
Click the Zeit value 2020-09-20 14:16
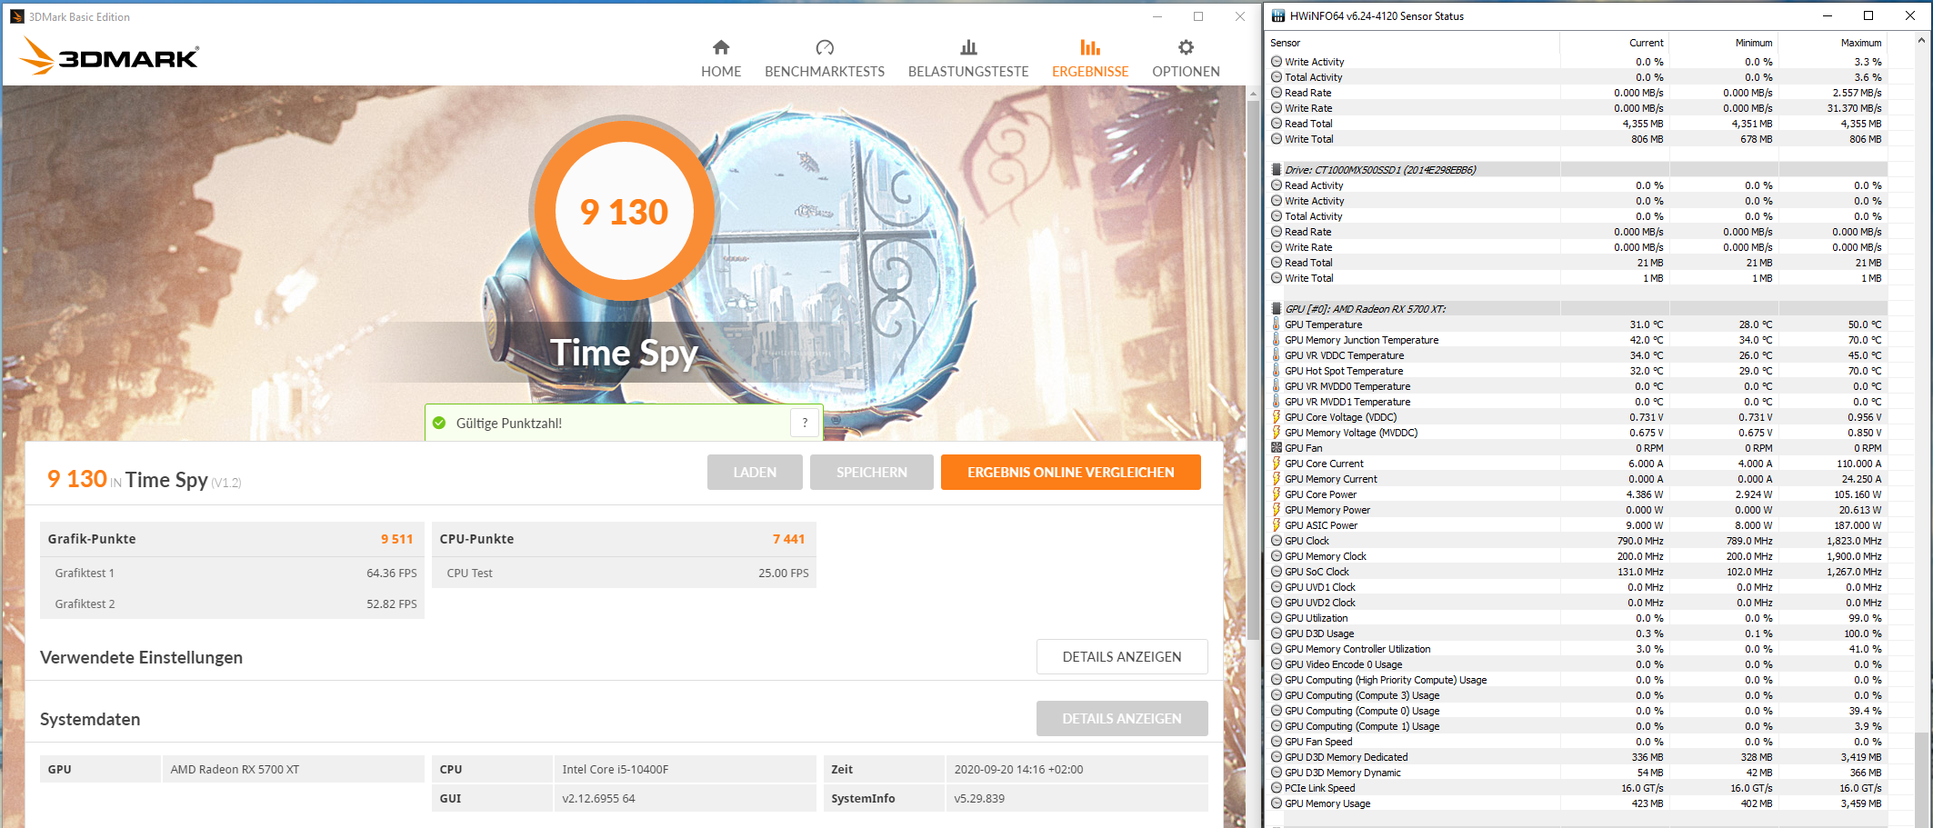(x=1018, y=769)
